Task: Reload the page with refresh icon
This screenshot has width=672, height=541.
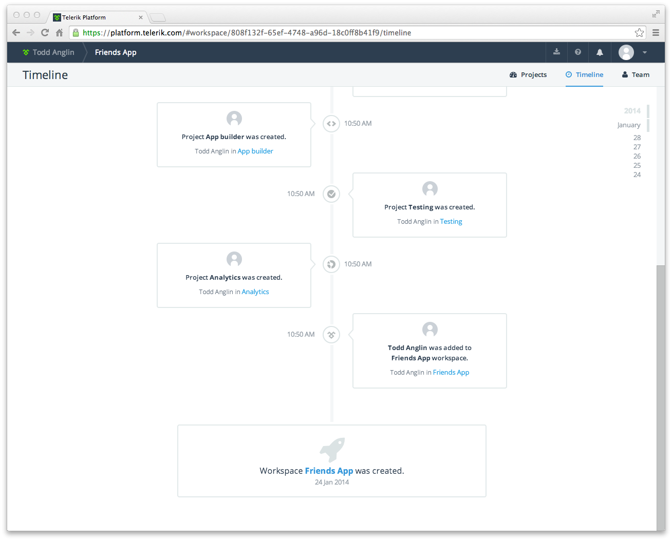Action: pos(45,33)
